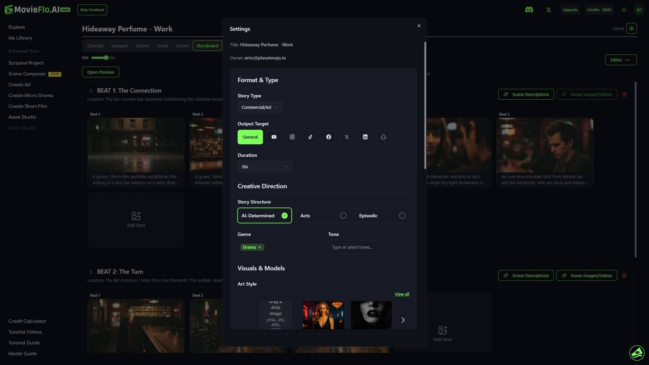Click the EC account avatar
Image resolution: width=649 pixels, height=365 pixels.
639,10
